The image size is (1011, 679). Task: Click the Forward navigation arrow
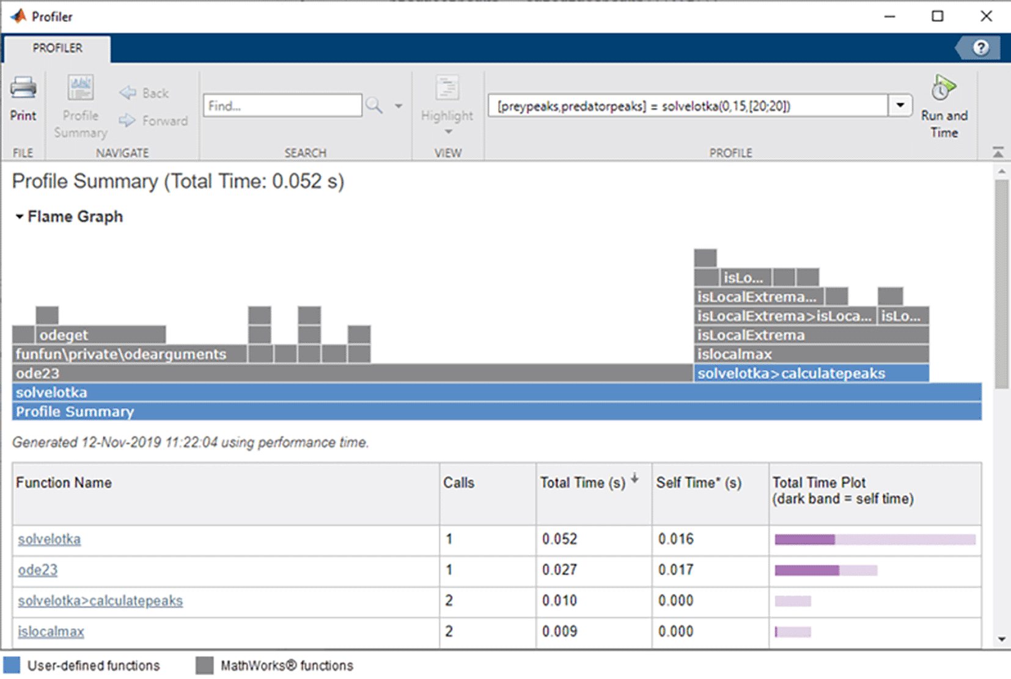click(x=128, y=121)
